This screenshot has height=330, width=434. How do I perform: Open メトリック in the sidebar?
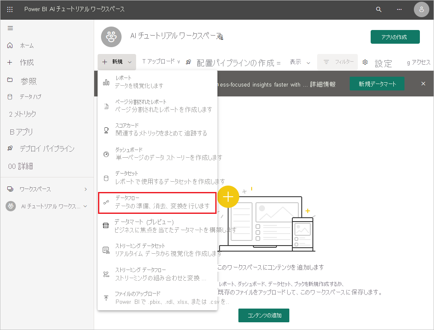pyautogui.click(x=22, y=114)
